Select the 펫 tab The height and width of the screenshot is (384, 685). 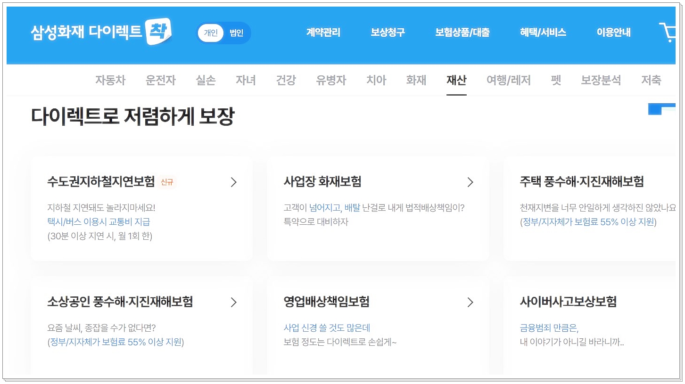[x=556, y=80]
